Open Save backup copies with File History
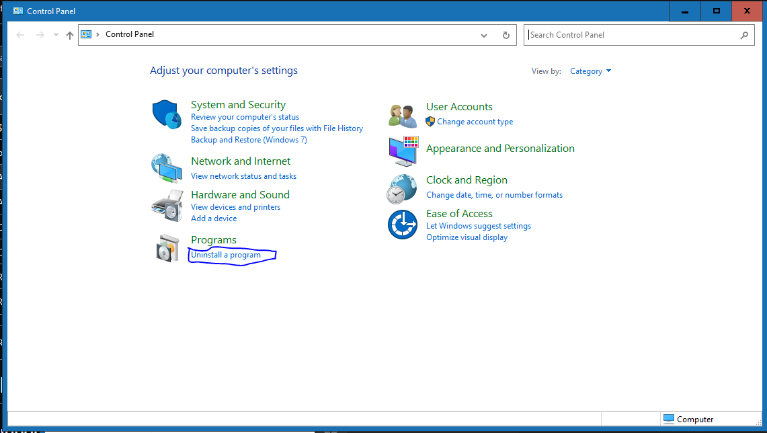Viewport: 767px width, 433px height. (x=277, y=128)
